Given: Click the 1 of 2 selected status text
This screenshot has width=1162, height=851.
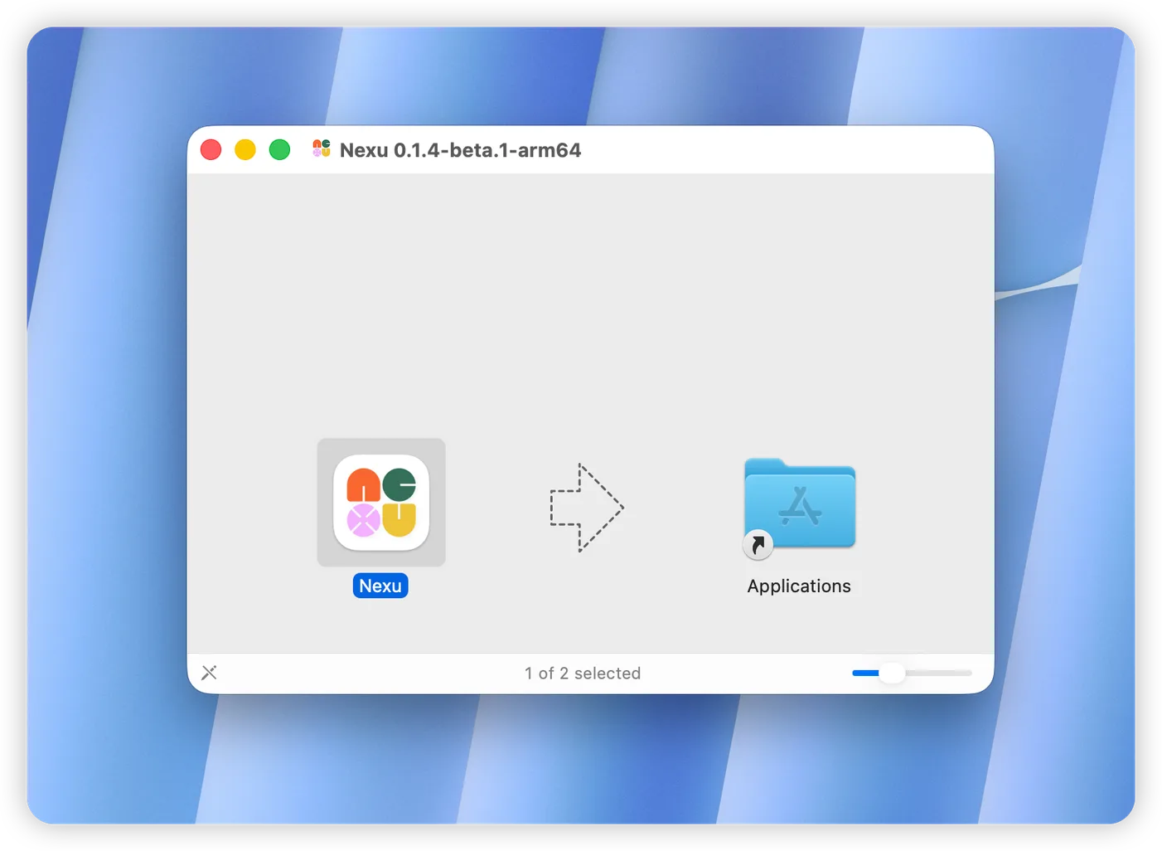Looking at the screenshot, I should (x=583, y=673).
